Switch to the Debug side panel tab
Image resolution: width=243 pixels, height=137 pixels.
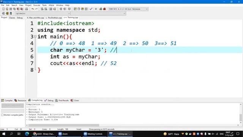coord(20,18)
